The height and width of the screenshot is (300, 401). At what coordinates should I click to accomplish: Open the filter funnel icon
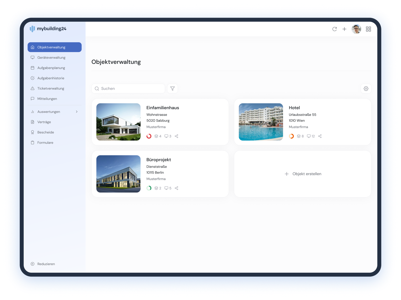[x=173, y=89]
